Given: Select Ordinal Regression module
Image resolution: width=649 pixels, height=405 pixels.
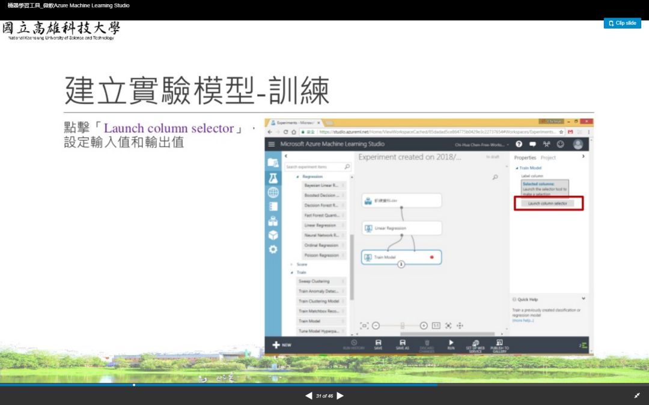Looking at the screenshot, I should click(x=324, y=245).
